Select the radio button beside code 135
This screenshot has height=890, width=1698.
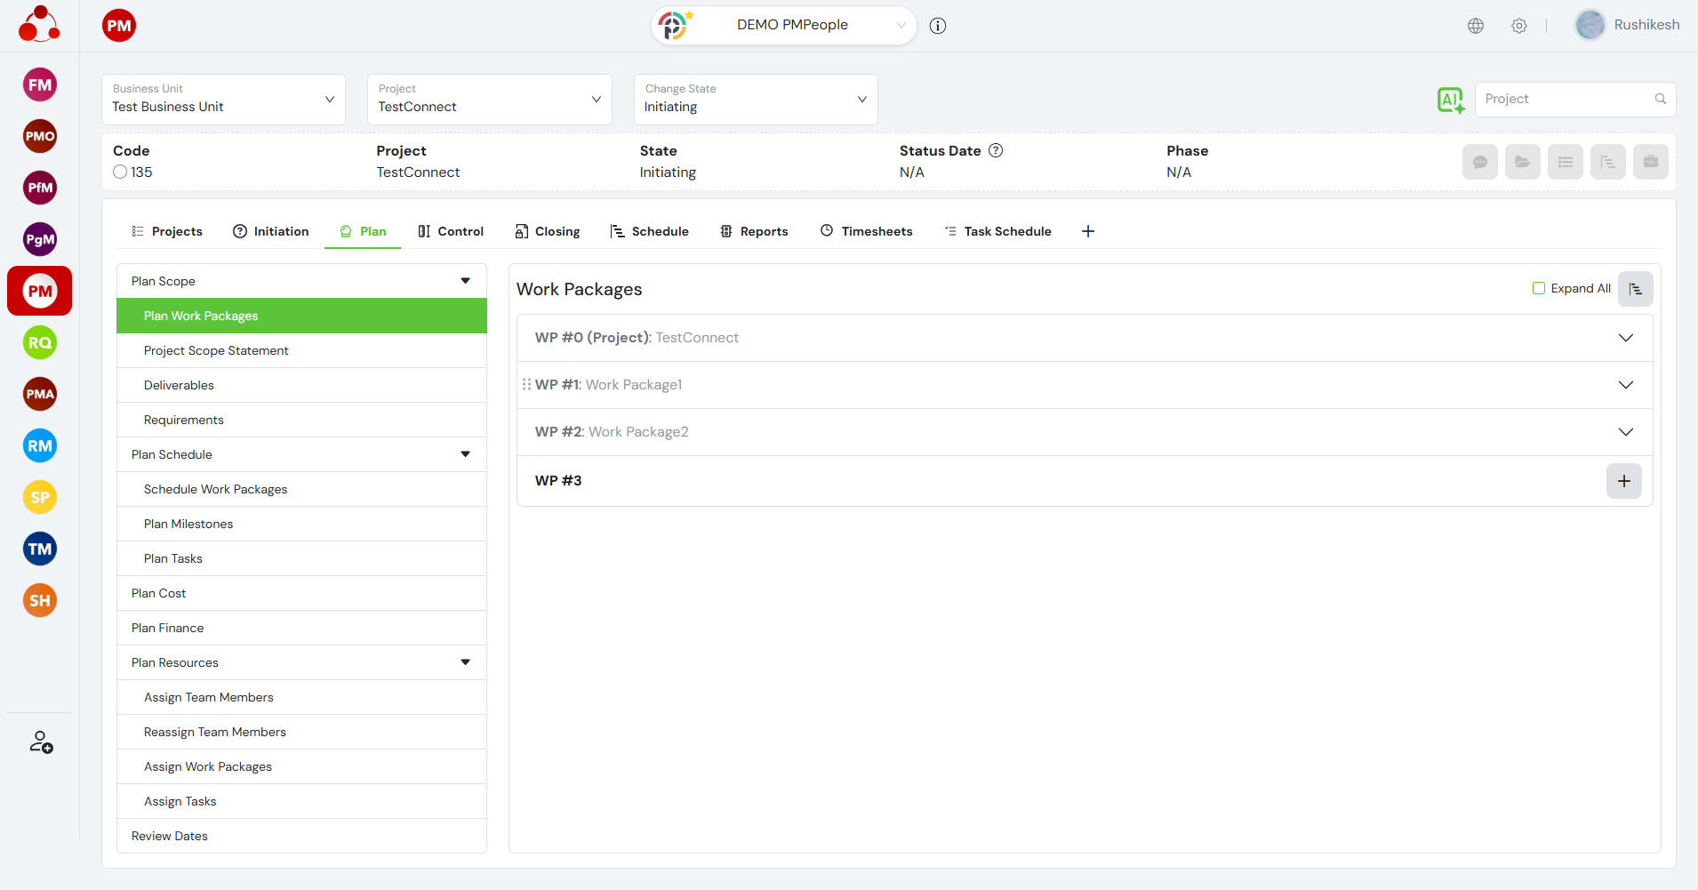coord(120,172)
